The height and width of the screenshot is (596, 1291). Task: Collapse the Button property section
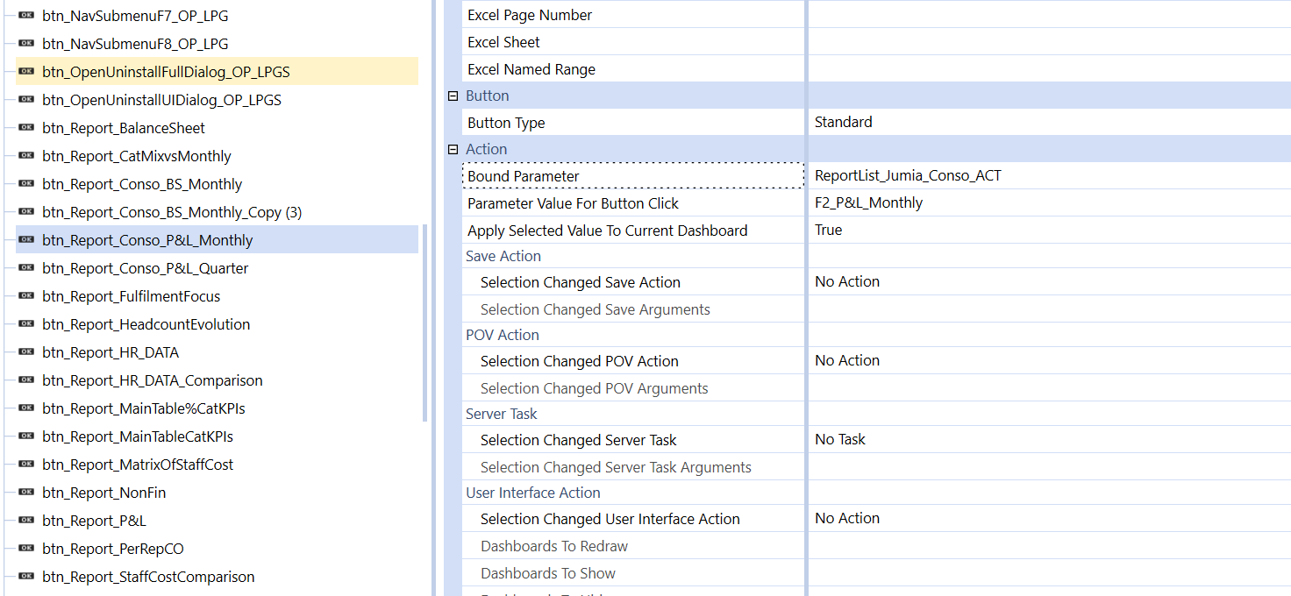pos(452,95)
